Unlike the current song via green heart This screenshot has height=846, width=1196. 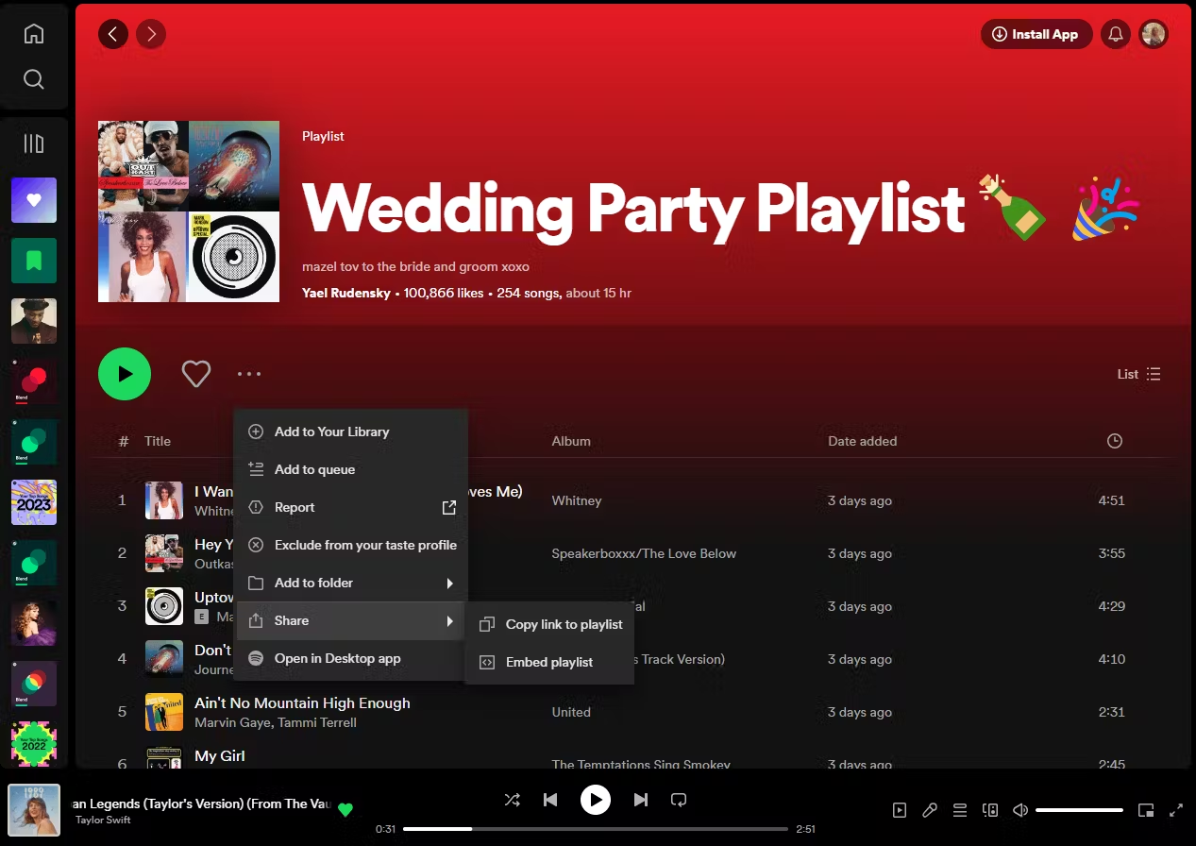345,809
